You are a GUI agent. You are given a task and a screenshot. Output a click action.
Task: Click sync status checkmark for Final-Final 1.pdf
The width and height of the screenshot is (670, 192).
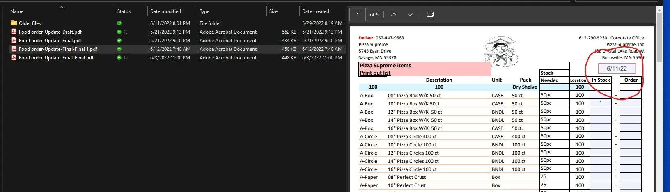coord(119,49)
